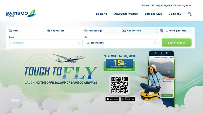Open the Bamboo Club Login link

click(x=151, y=5)
